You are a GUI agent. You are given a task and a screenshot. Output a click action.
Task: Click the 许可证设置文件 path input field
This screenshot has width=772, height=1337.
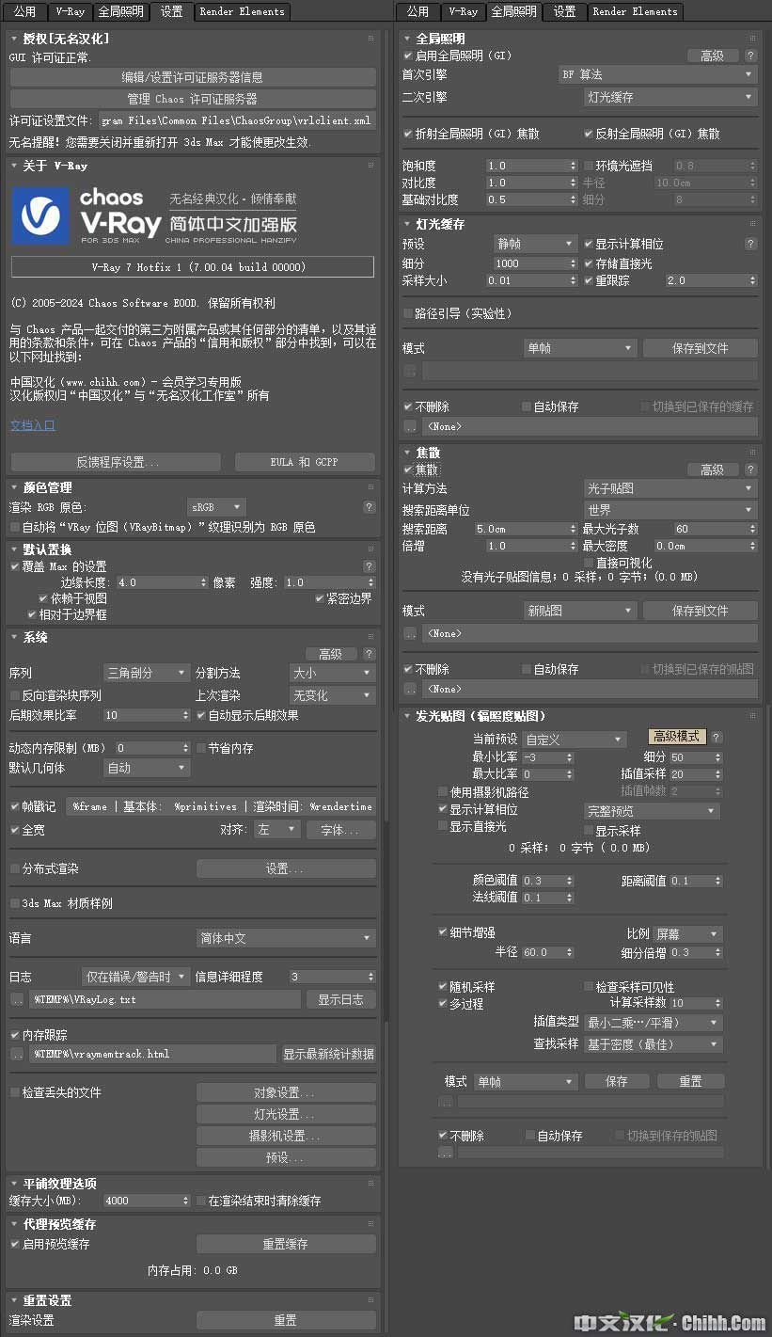[237, 120]
